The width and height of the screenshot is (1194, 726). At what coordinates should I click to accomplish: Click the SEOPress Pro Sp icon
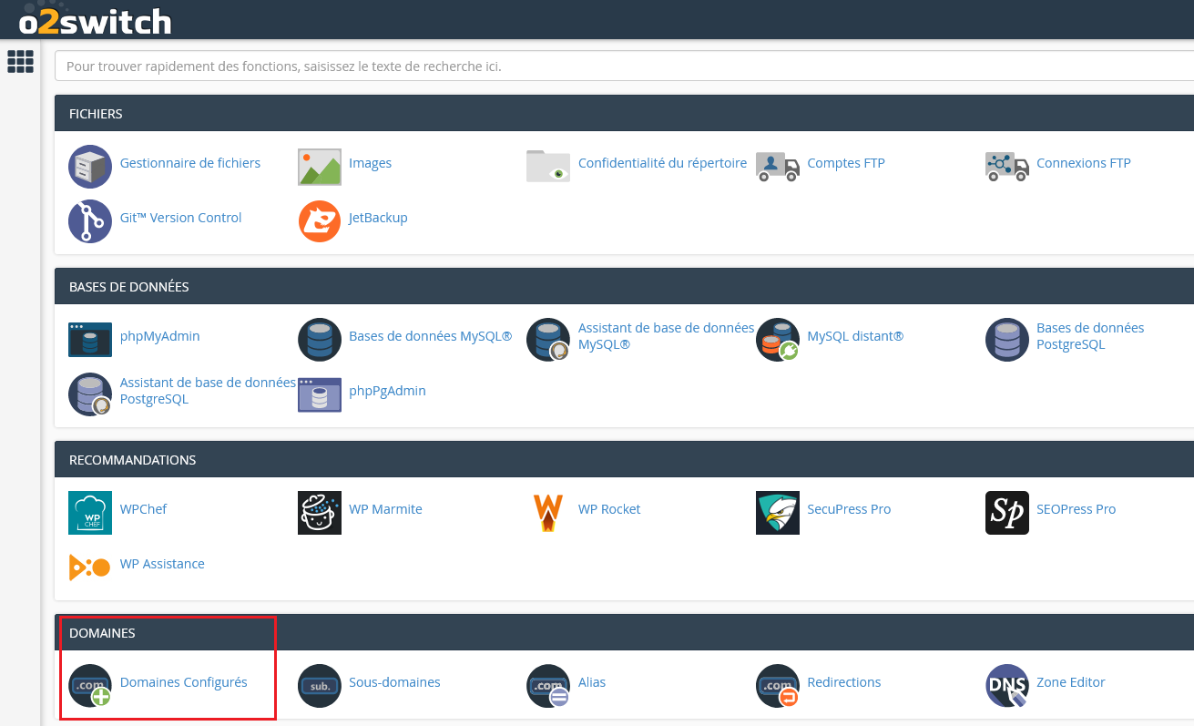coord(1007,513)
